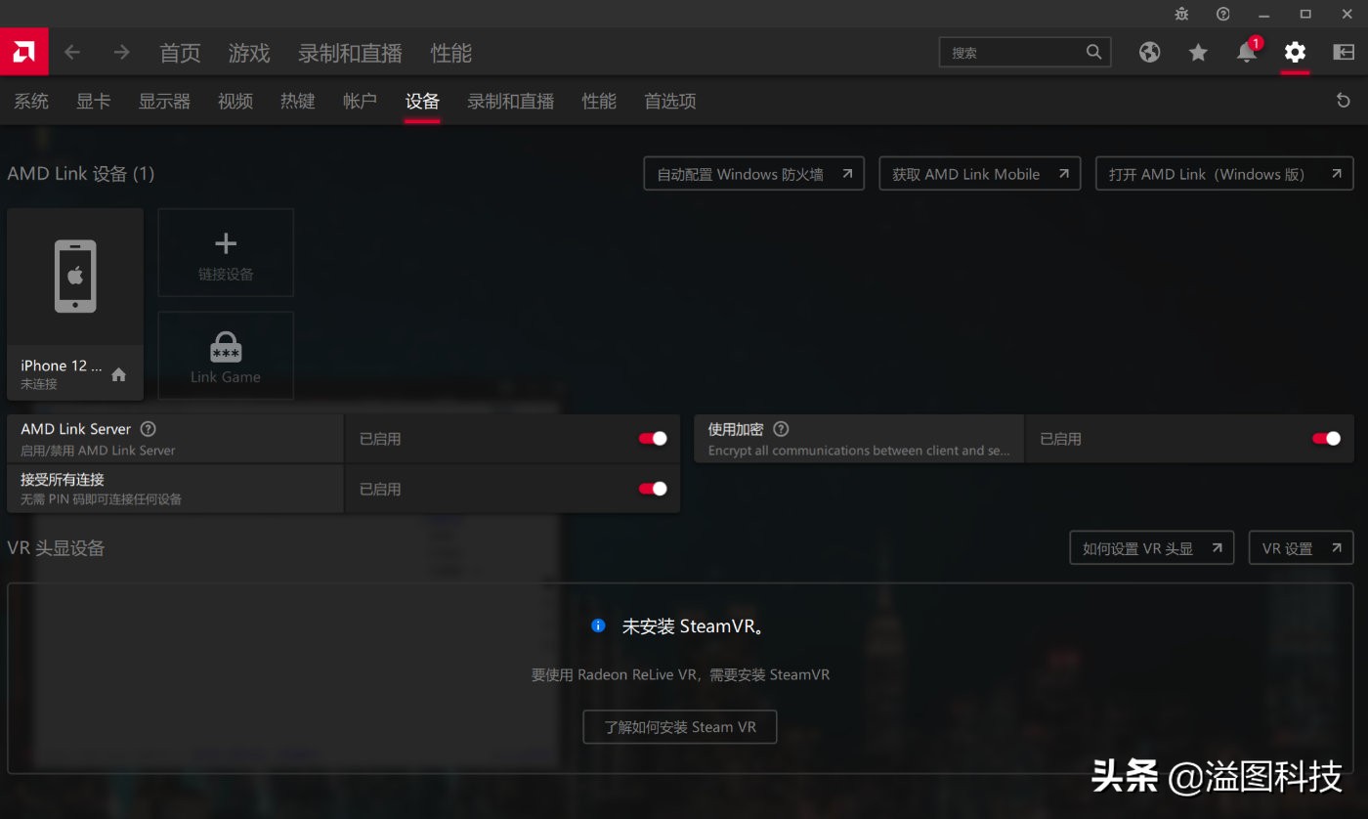Switch to the 热键 settings tab

pyautogui.click(x=297, y=100)
